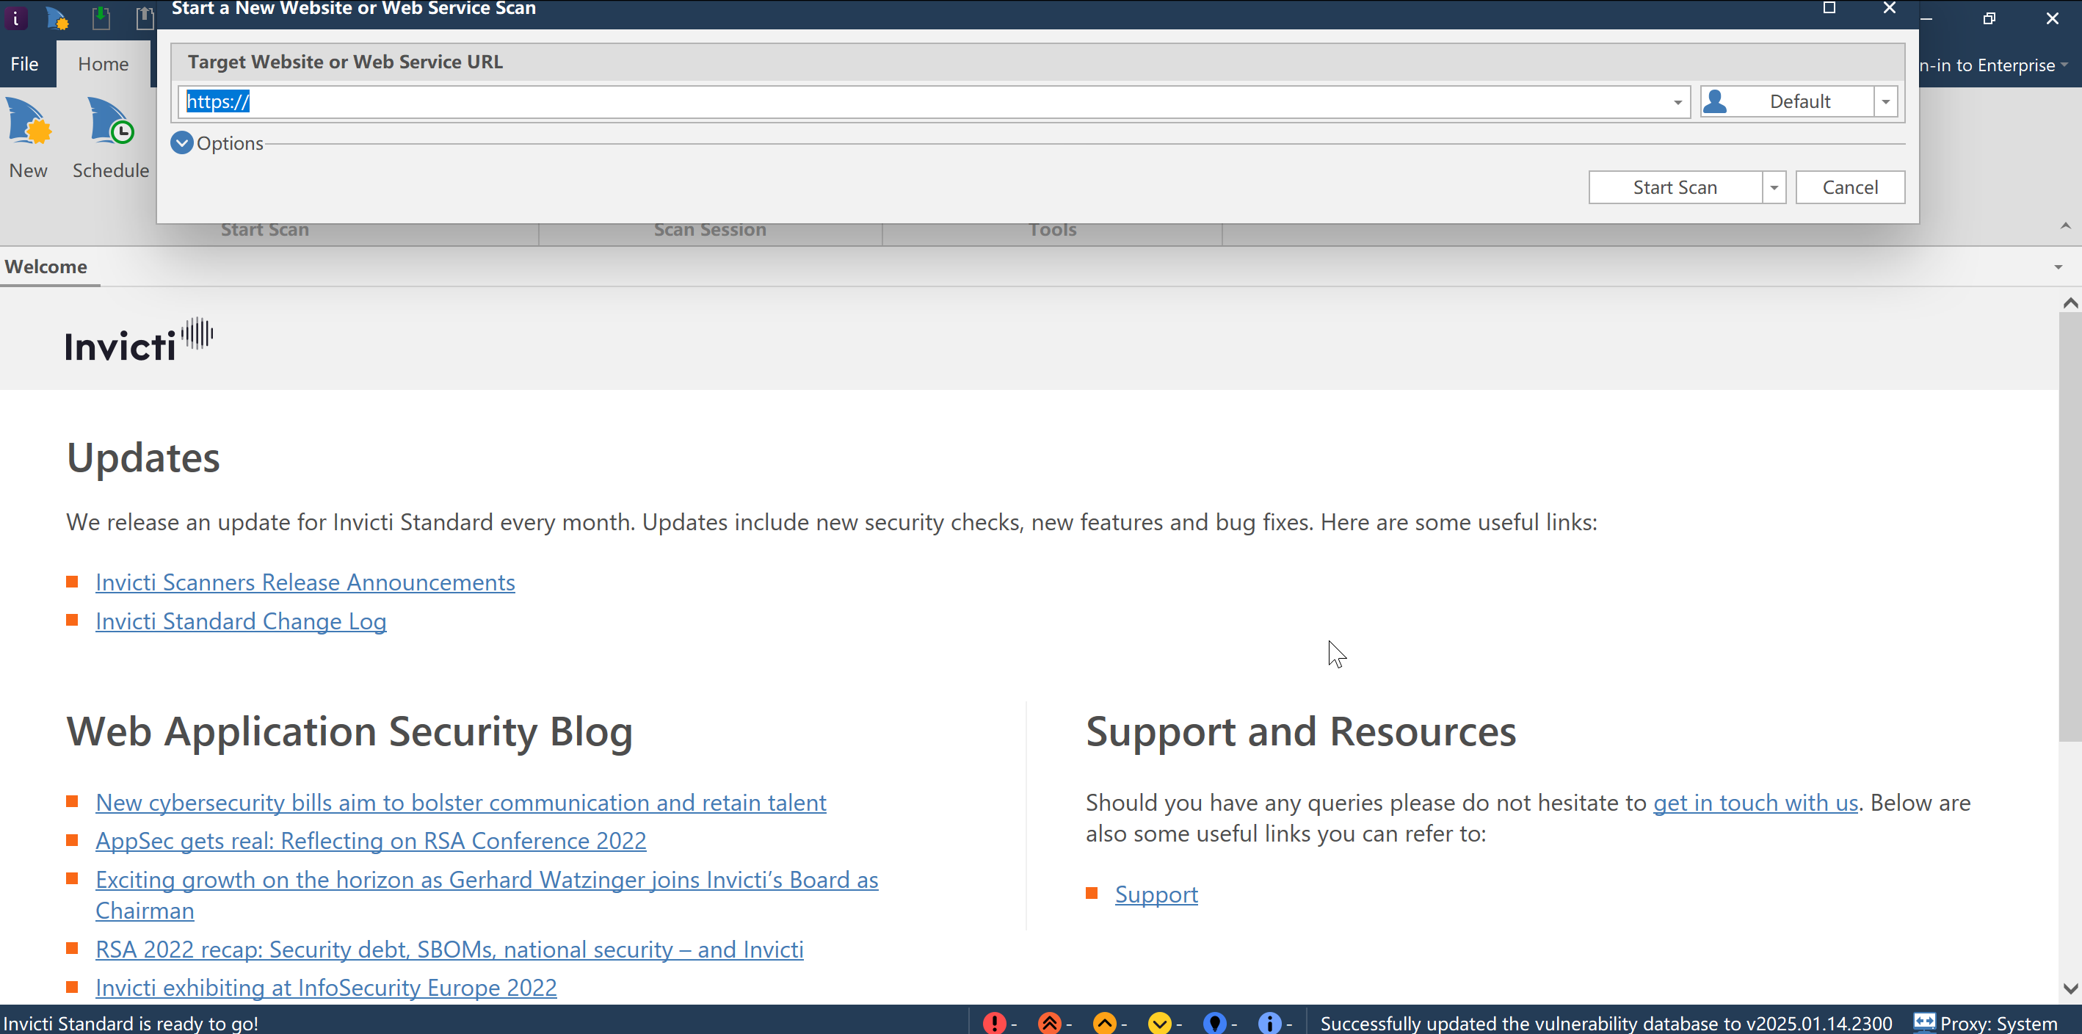Click the Proxy: System status icon
Screen dimensions: 2082x1034
coord(1923,1022)
